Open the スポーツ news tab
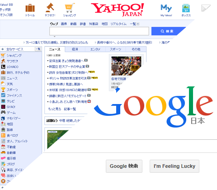Image resolution: width=217 pixels, height=190 pixels. click(x=116, y=49)
